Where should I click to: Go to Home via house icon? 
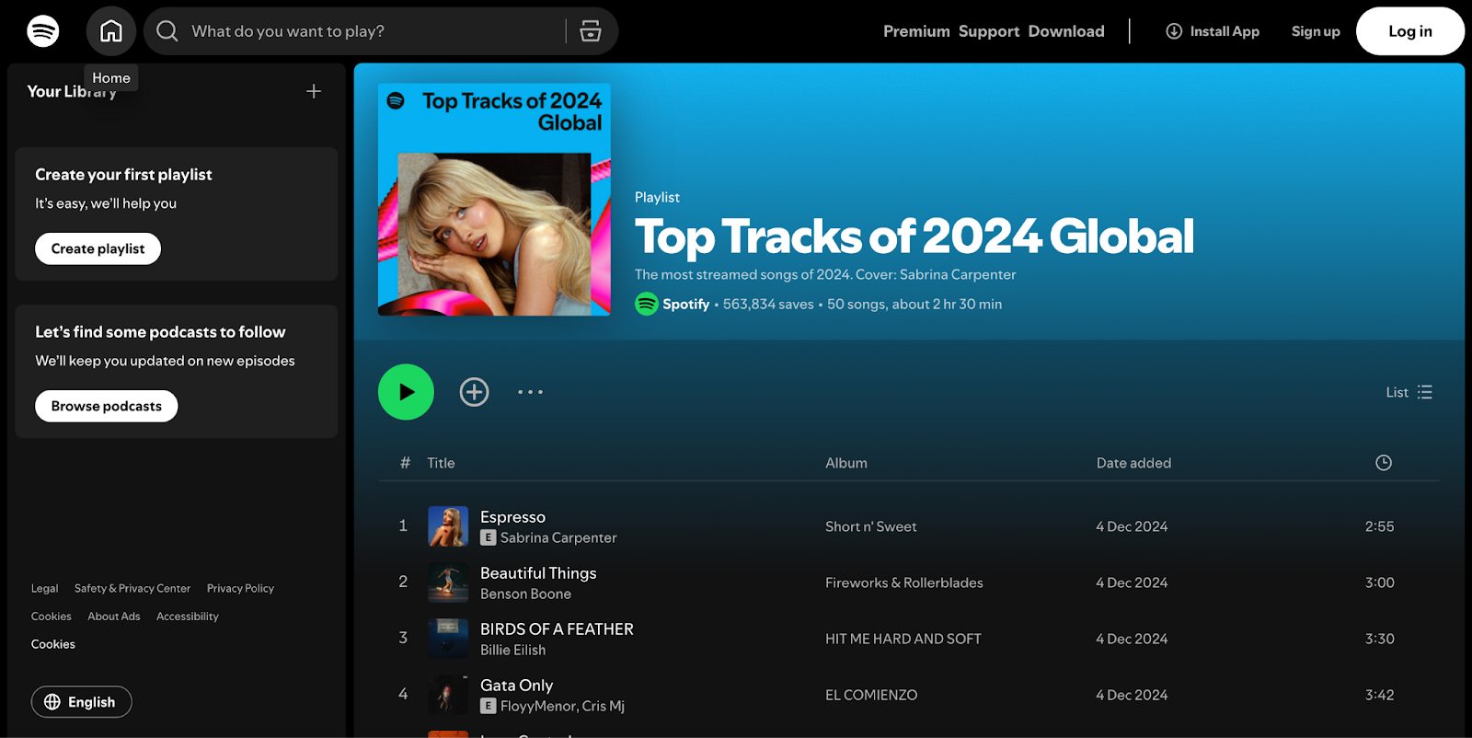(111, 31)
